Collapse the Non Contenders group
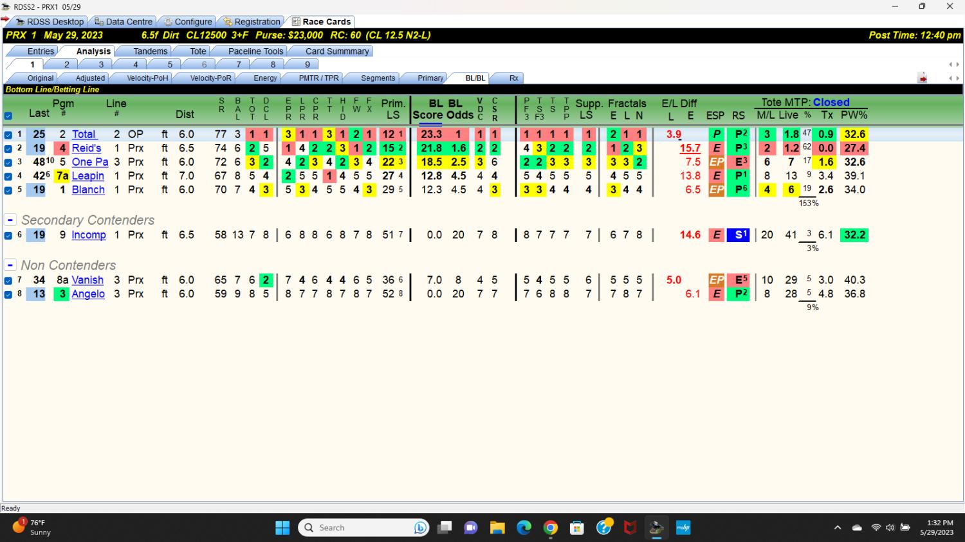The image size is (965, 542). pyautogui.click(x=10, y=265)
